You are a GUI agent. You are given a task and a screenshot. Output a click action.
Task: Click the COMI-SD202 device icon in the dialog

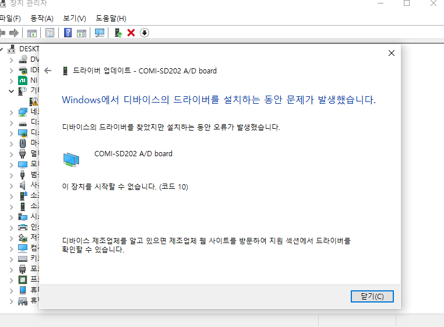coord(71,160)
